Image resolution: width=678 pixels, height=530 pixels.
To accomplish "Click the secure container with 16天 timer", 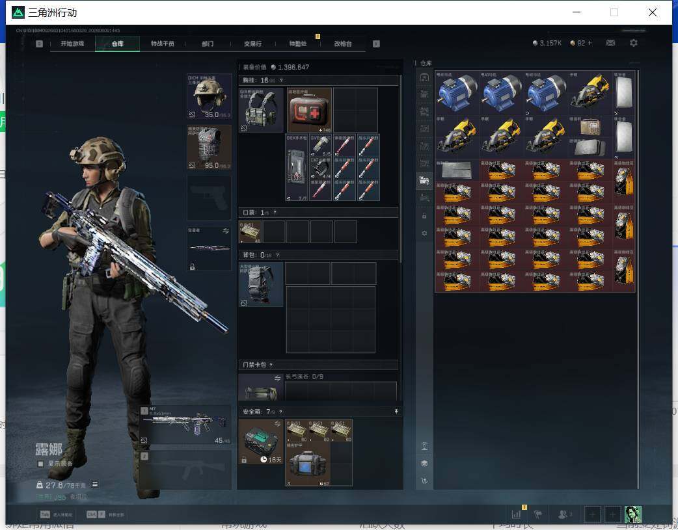I will tap(261, 442).
